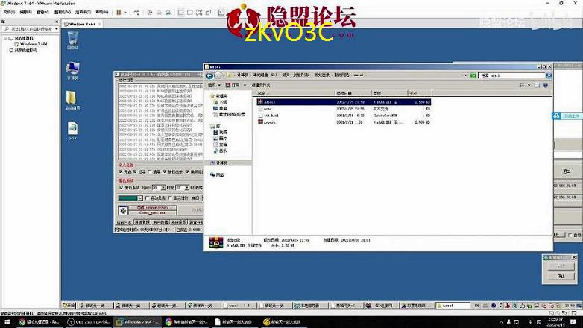583x328 pixels.
Task: Open the power options arrow beside pause
Action: coord(125,12)
